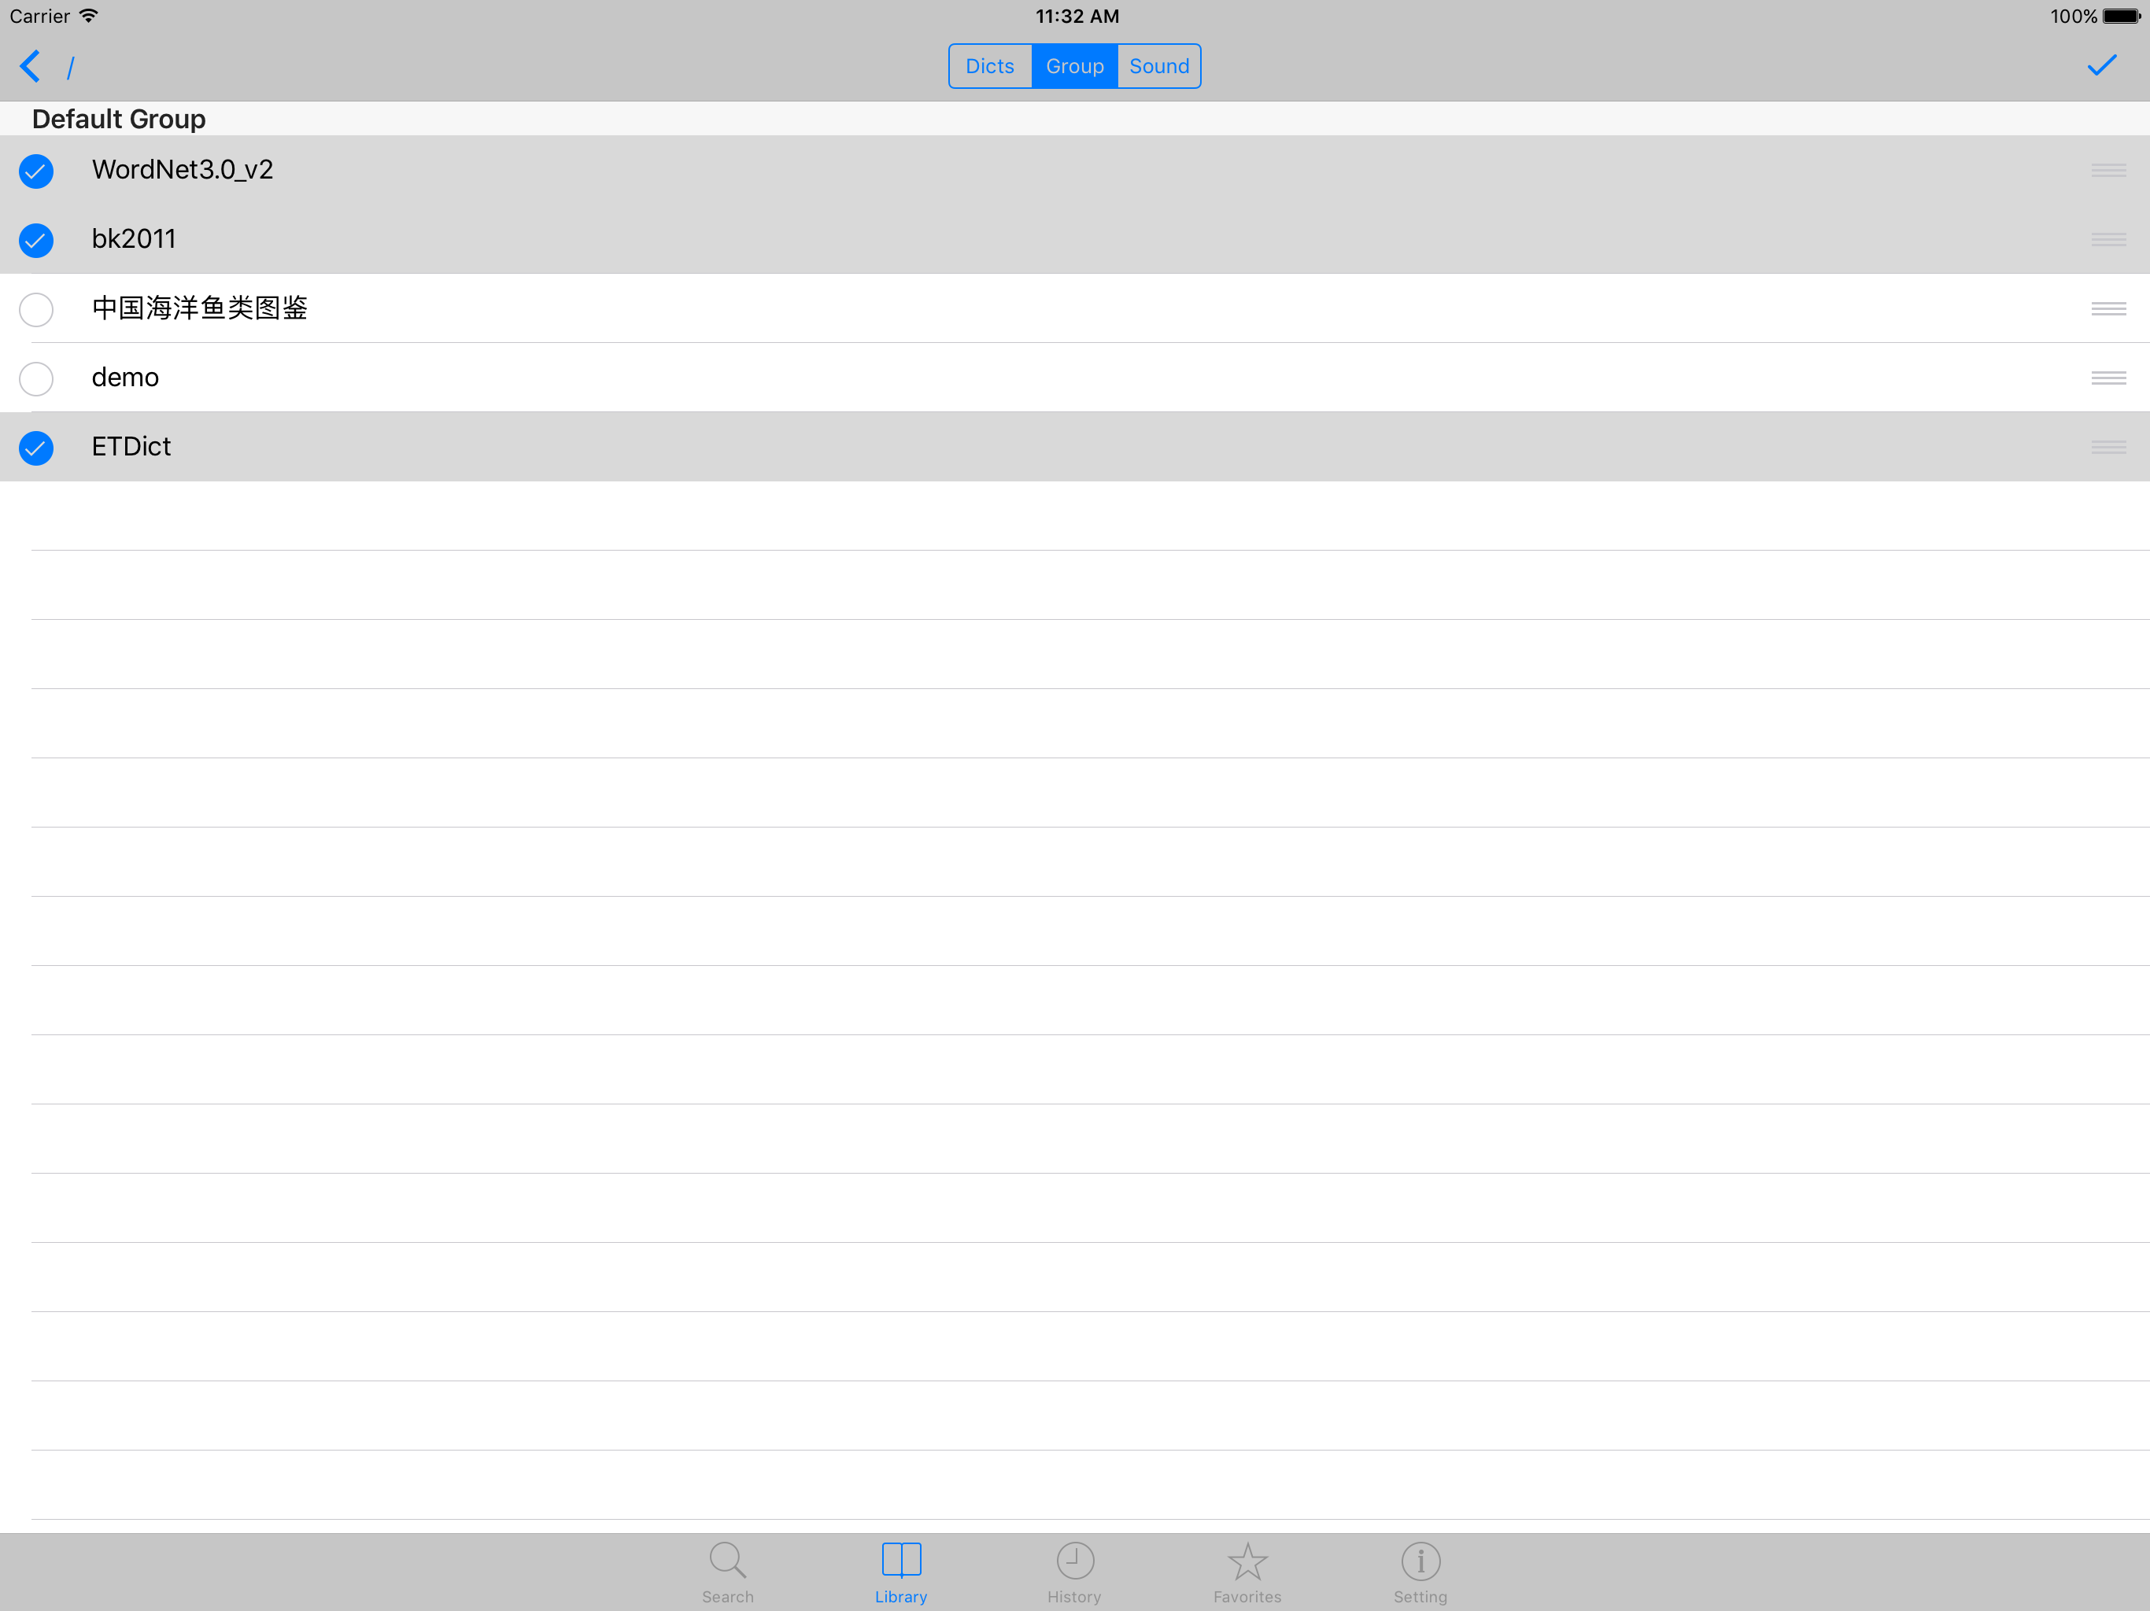This screenshot has width=2150, height=1611.
Task: Click reorder handle on demo row
Action: [x=2108, y=378]
